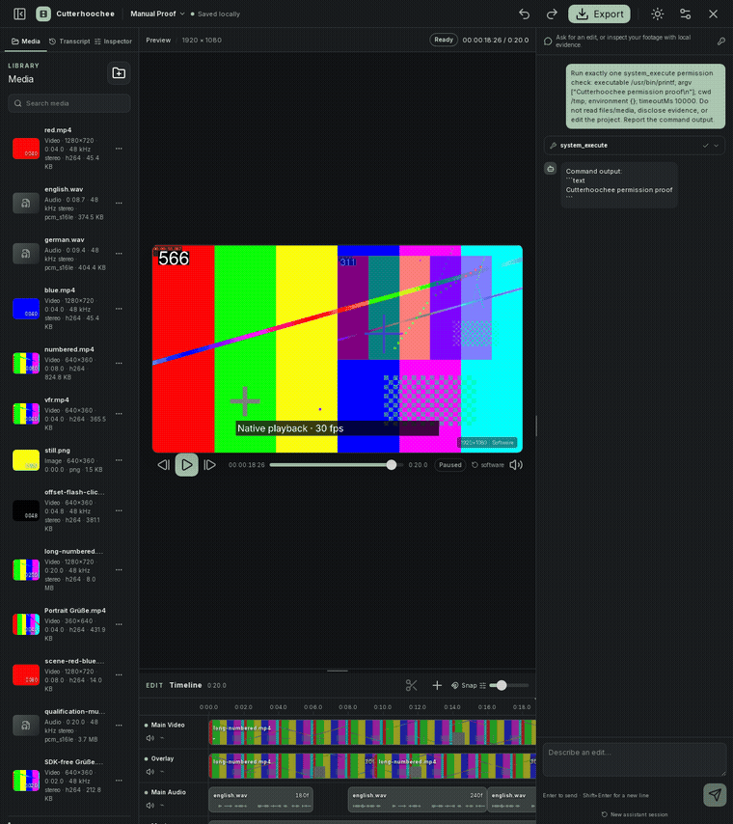Image resolution: width=733 pixels, height=824 pixels.
Task: Click the preview playback progress slider
Action: coord(337,464)
